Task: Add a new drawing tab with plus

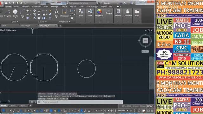Action: coord(61,26)
